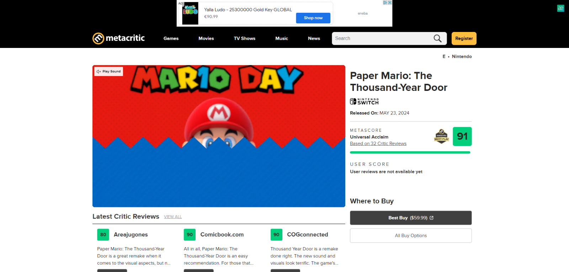569x272 pixels.
Task: Open the Comicbook.com review
Action: (222, 235)
